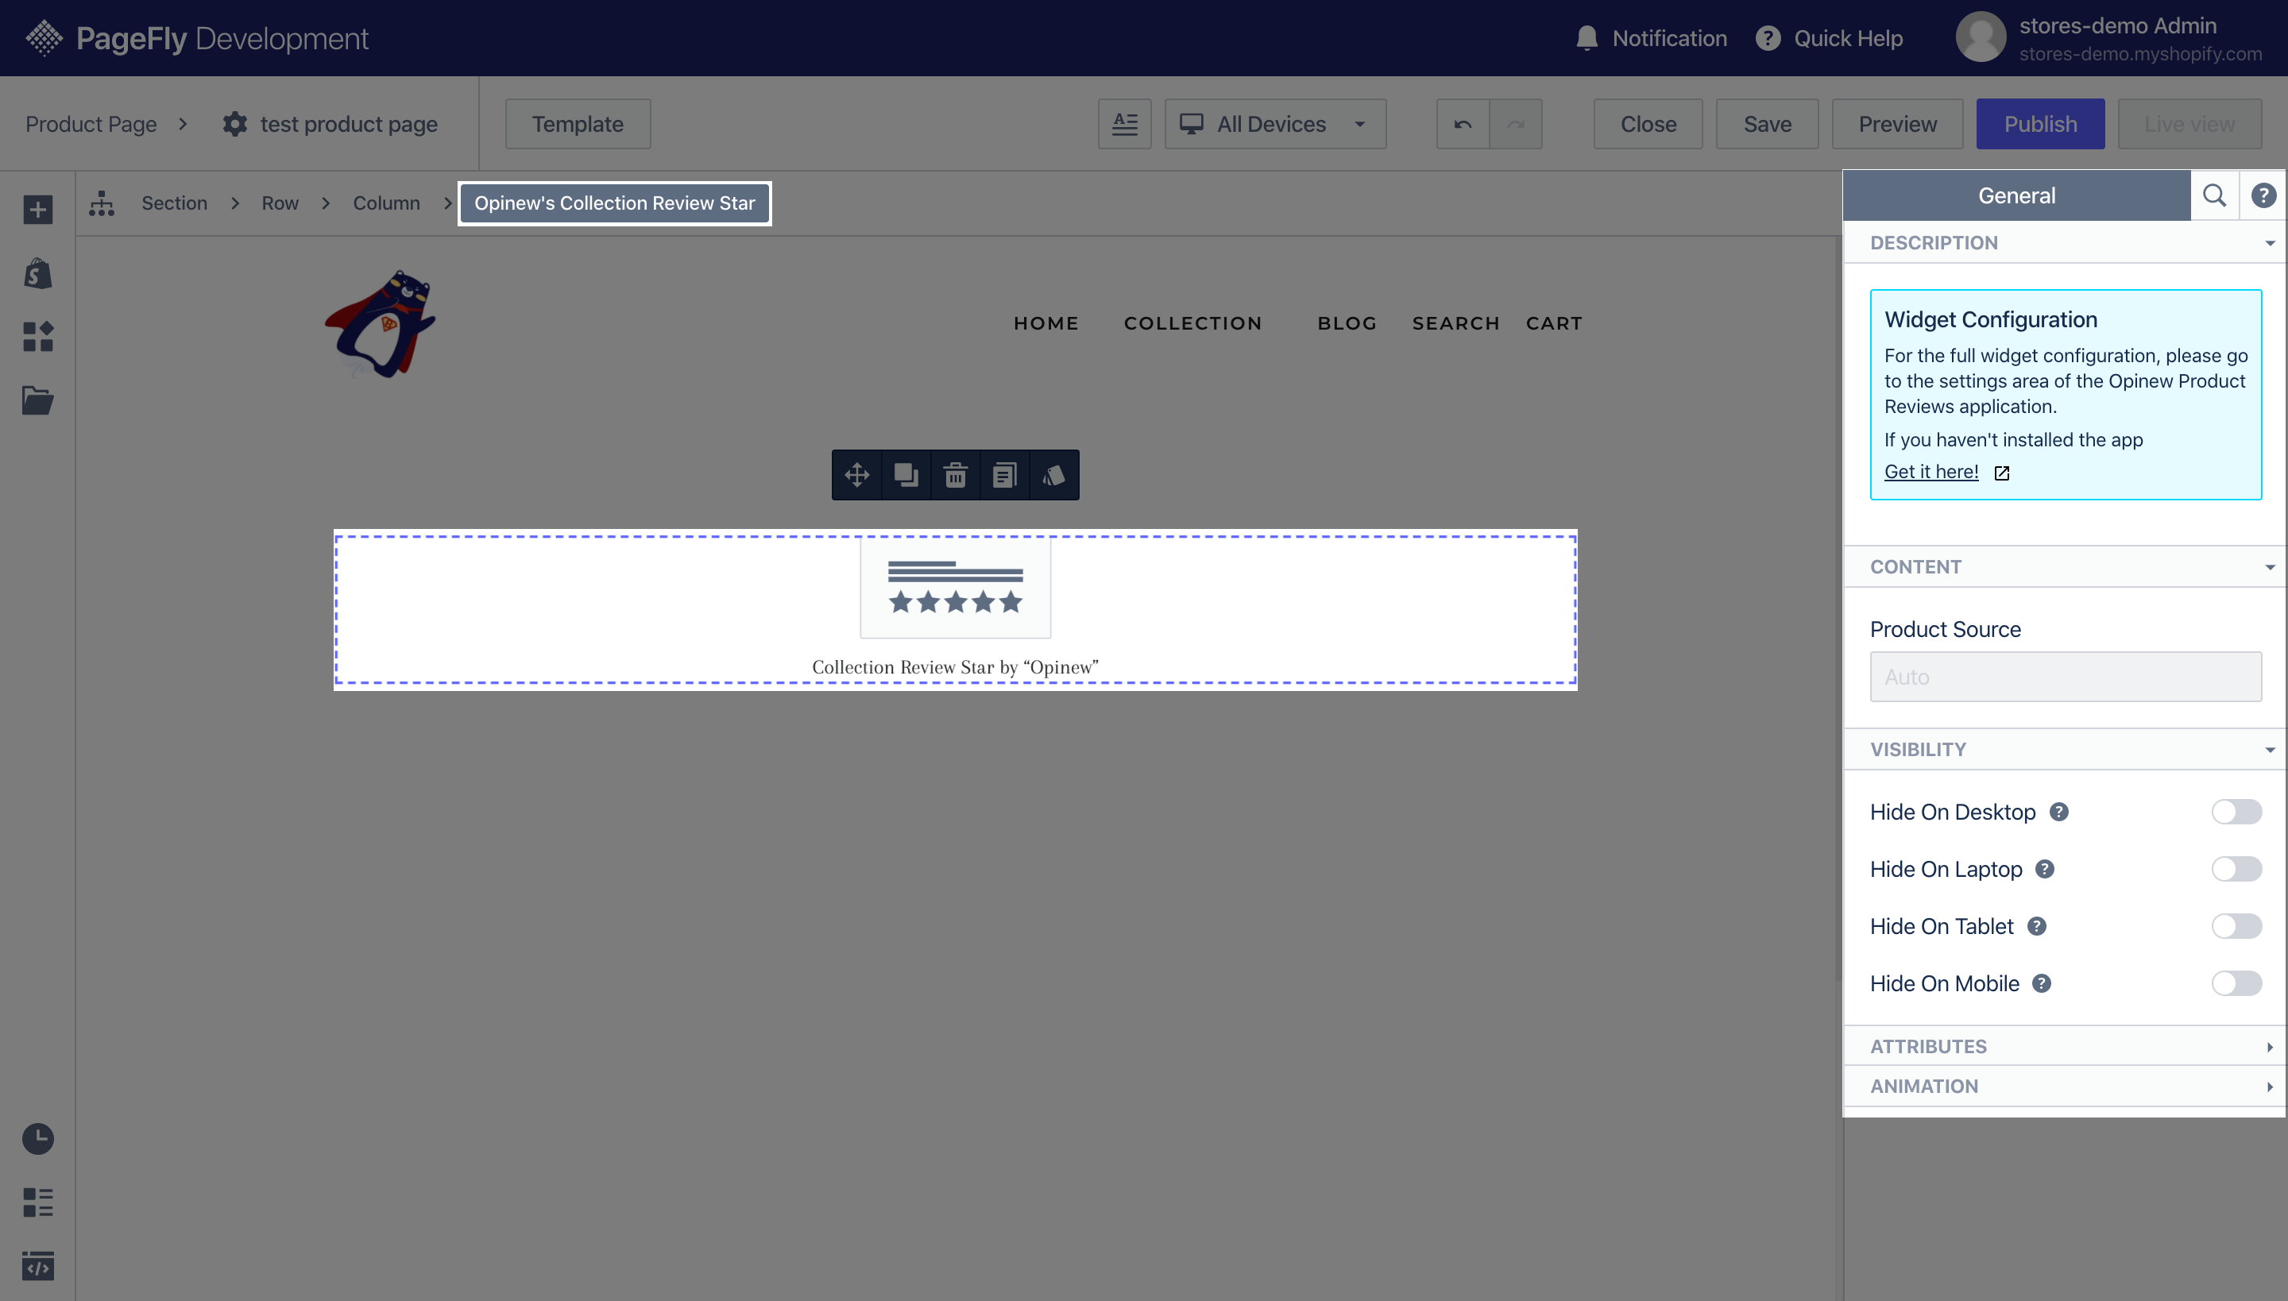2288x1301 pixels.
Task: Click the page settings gear icon
Action: point(235,124)
